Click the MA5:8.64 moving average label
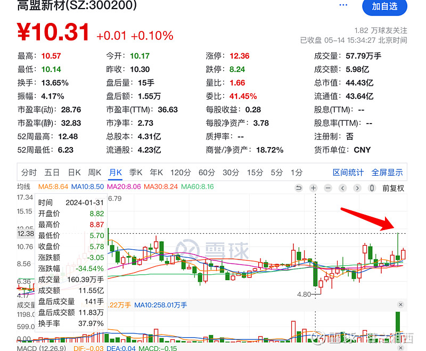This screenshot has width=426, height=351. [53, 186]
